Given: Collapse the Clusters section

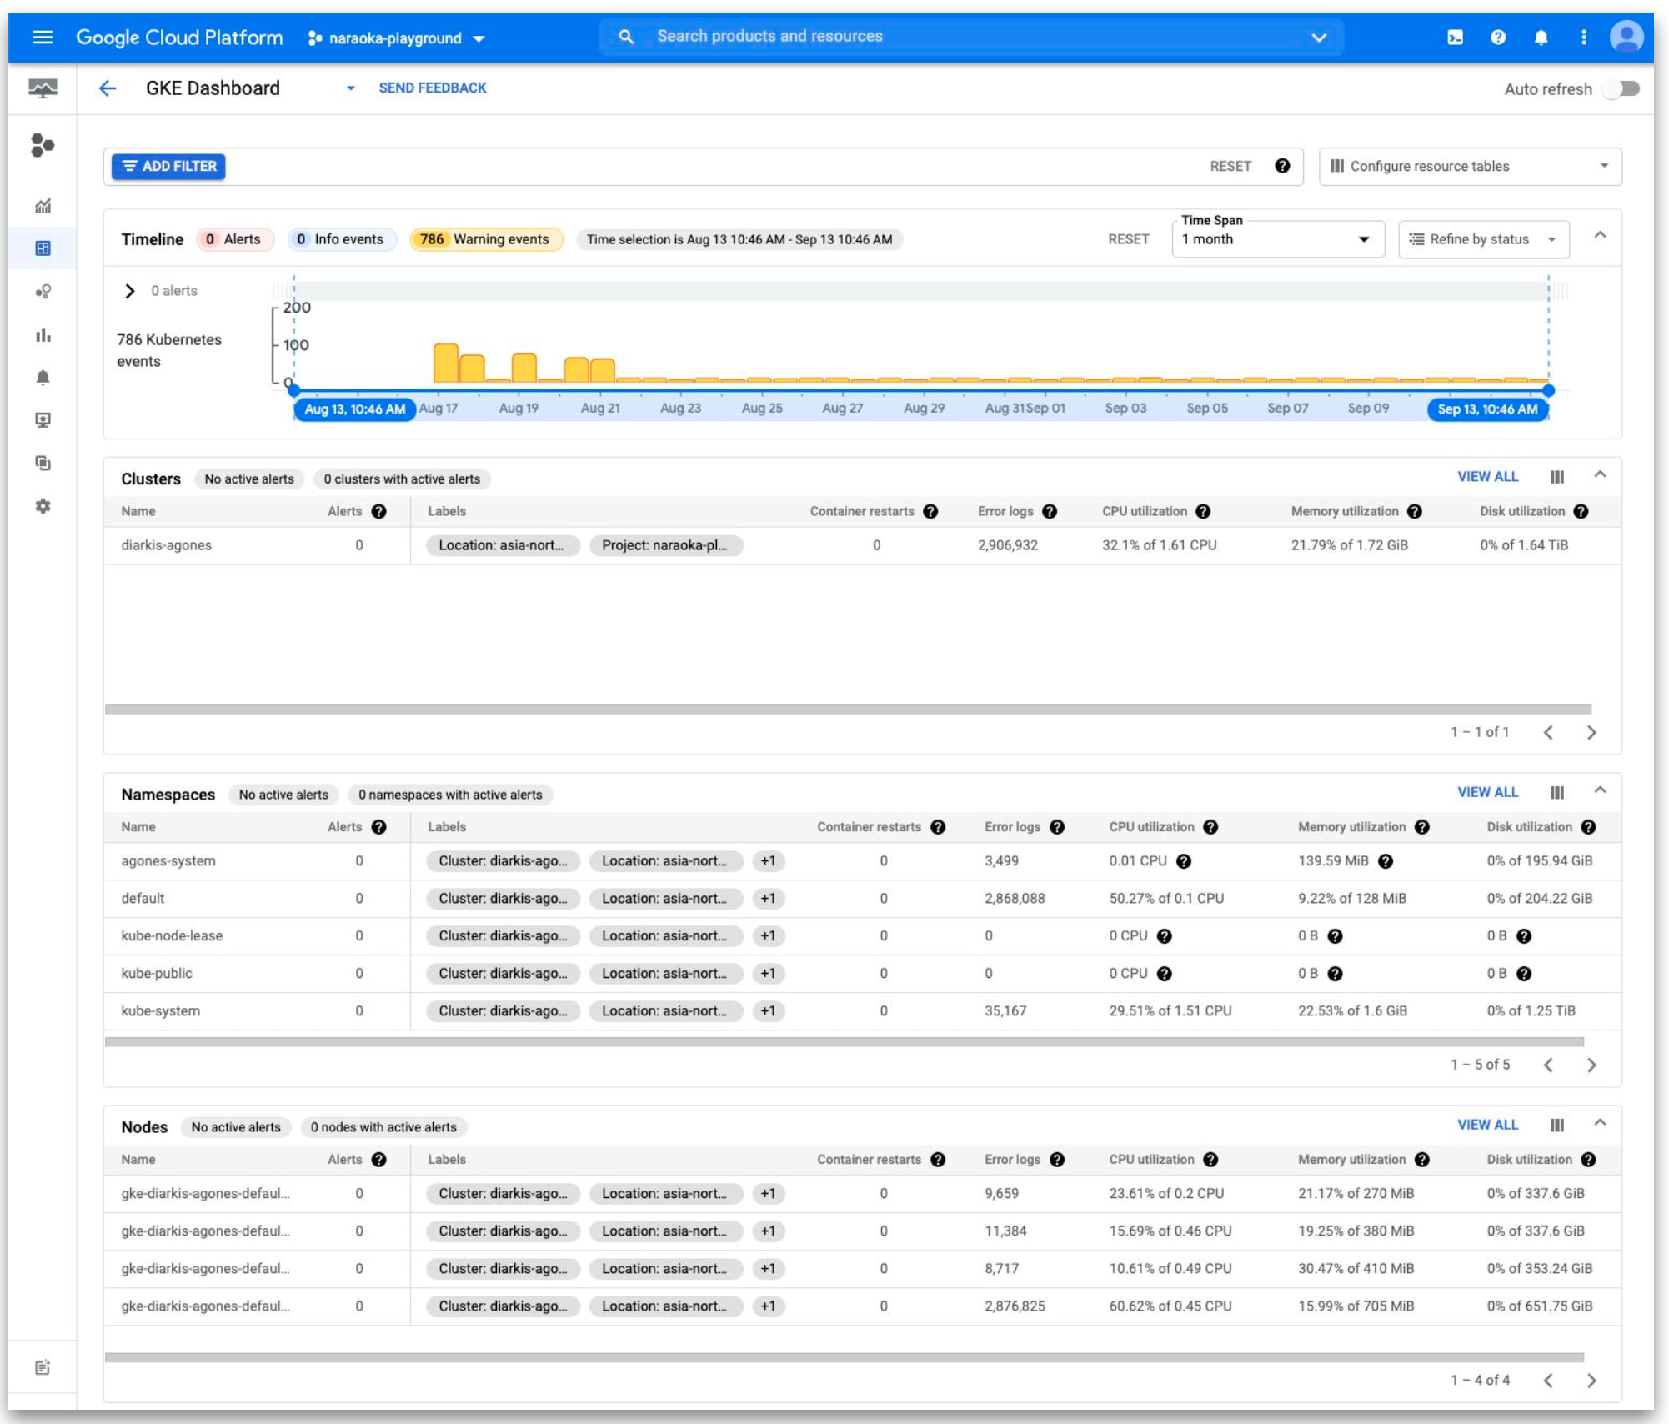Looking at the screenshot, I should [1600, 475].
